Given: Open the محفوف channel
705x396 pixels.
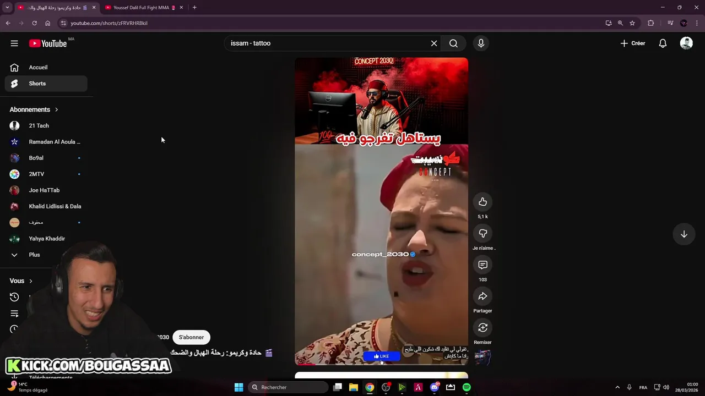Looking at the screenshot, I should (46, 222).
